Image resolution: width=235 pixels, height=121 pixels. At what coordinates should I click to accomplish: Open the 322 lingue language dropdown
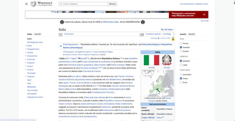point(168,29)
